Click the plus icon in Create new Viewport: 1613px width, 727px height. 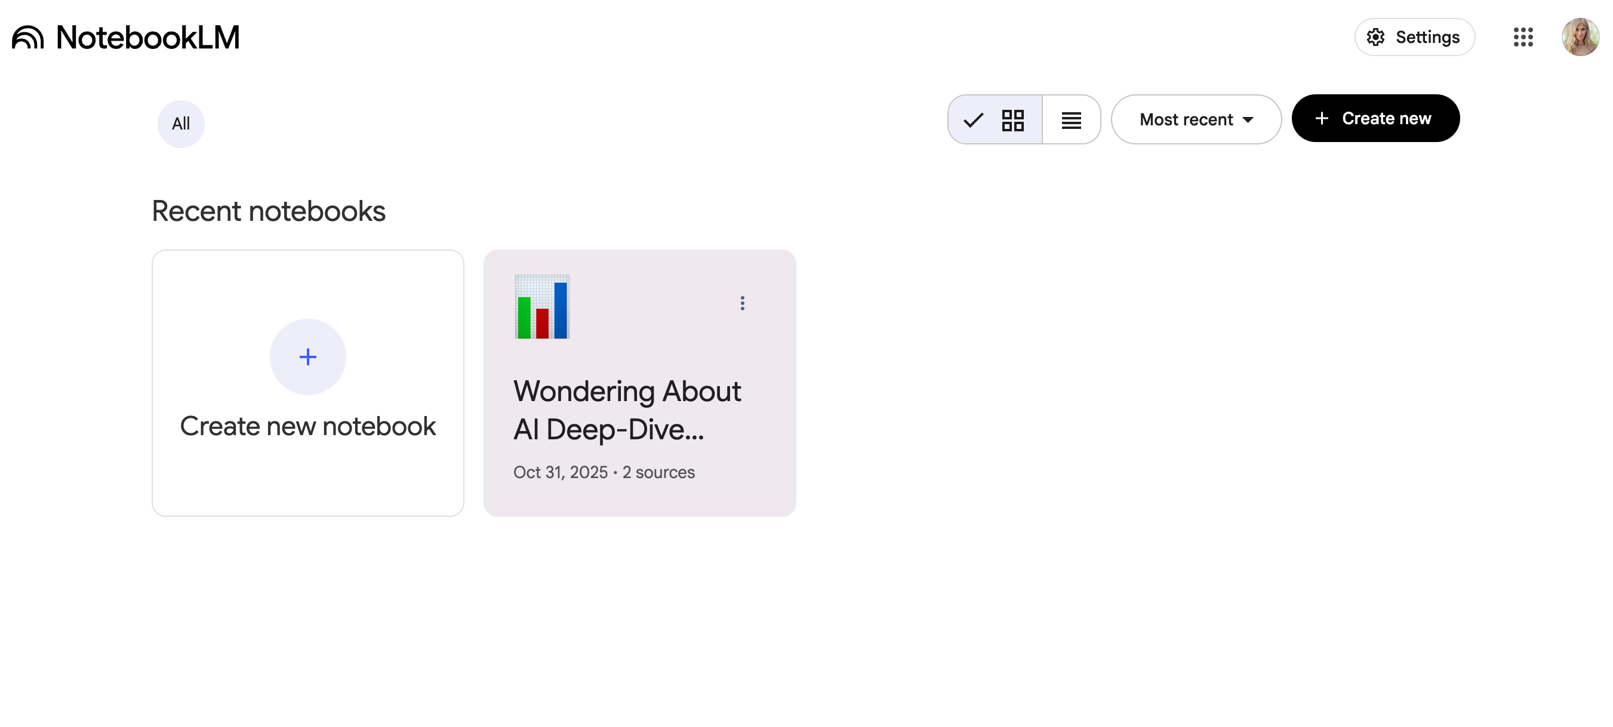pyautogui.click(x=1321, y=118)
